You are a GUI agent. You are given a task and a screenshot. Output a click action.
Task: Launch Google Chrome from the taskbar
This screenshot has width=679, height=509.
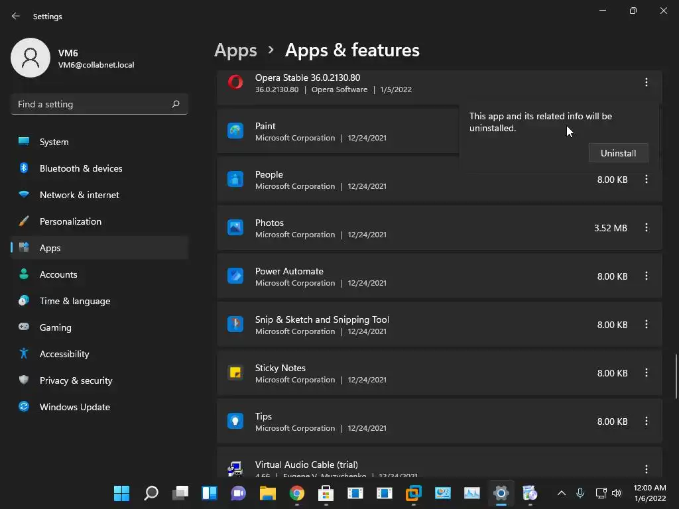pos(296,493)
